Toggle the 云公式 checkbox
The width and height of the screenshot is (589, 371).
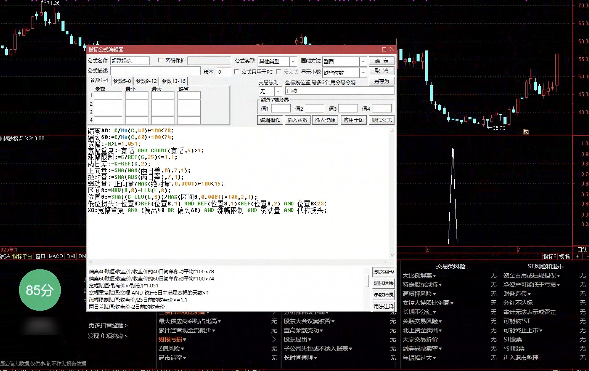click(278, 72)
